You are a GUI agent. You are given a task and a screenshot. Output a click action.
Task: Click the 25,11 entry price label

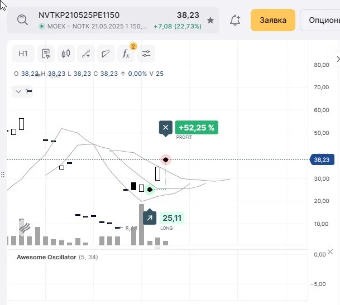pos(172,218)
